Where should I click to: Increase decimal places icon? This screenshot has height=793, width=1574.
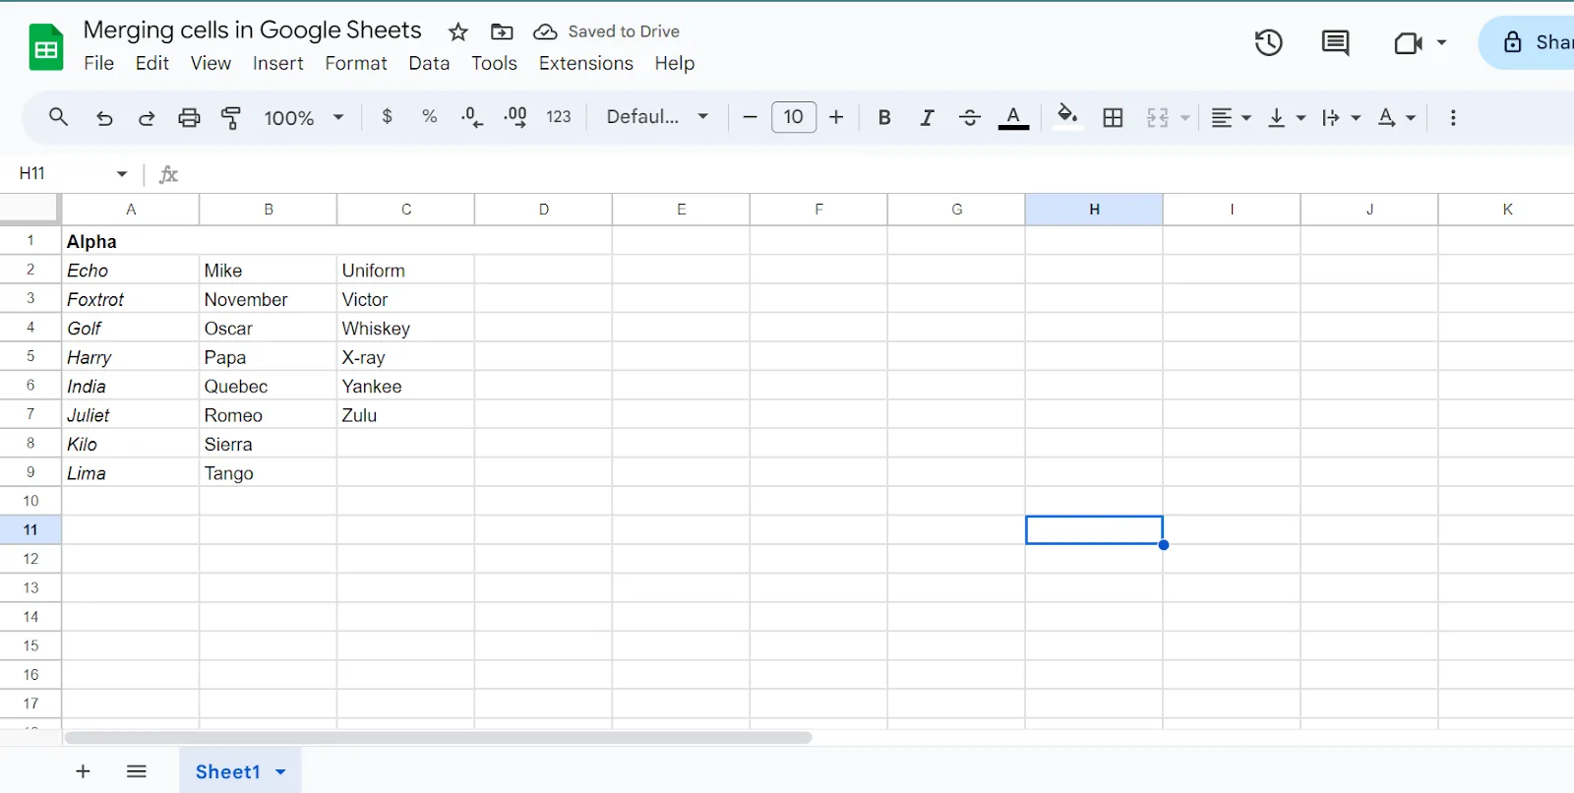coord(515,117)
